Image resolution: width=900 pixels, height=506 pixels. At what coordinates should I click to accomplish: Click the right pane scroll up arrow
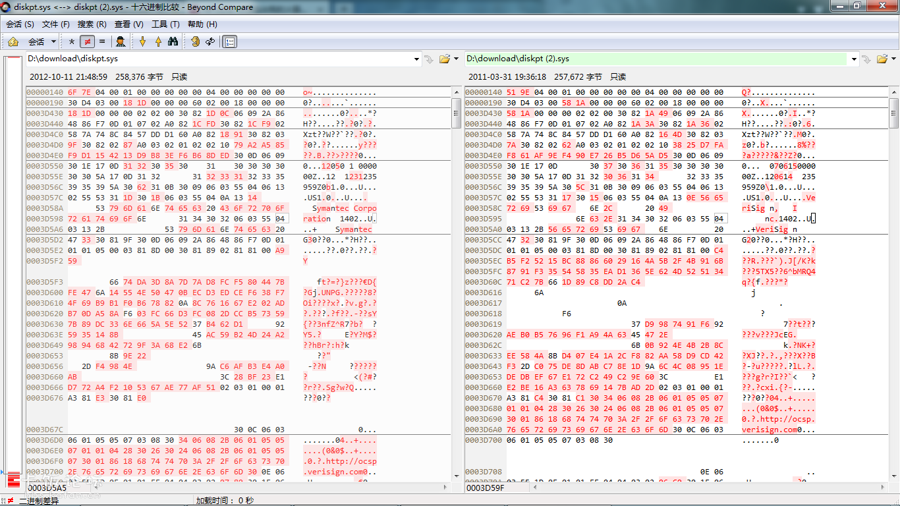coord(894,92)
